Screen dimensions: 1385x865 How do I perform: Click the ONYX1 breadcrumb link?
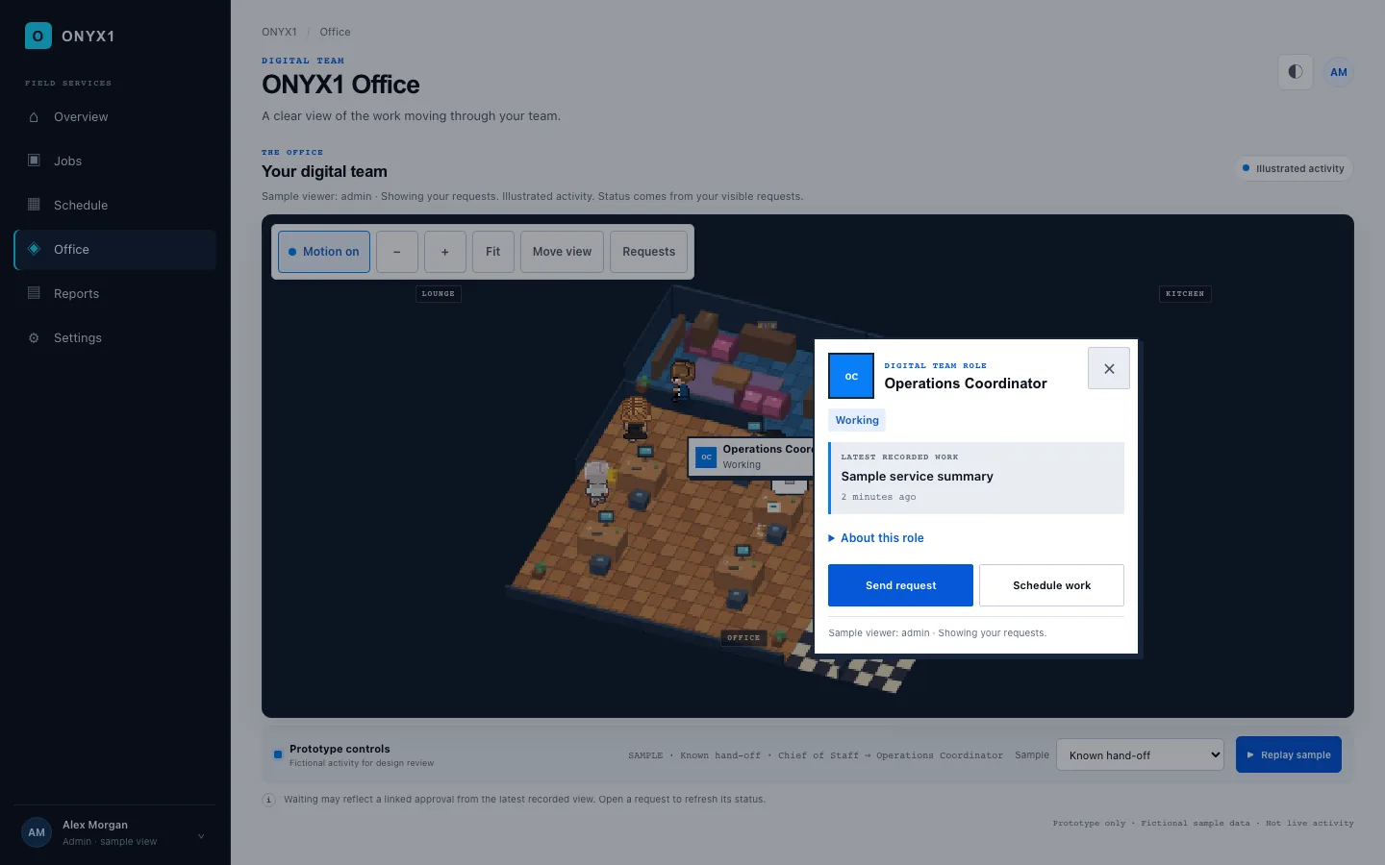[x=279, y=32]
